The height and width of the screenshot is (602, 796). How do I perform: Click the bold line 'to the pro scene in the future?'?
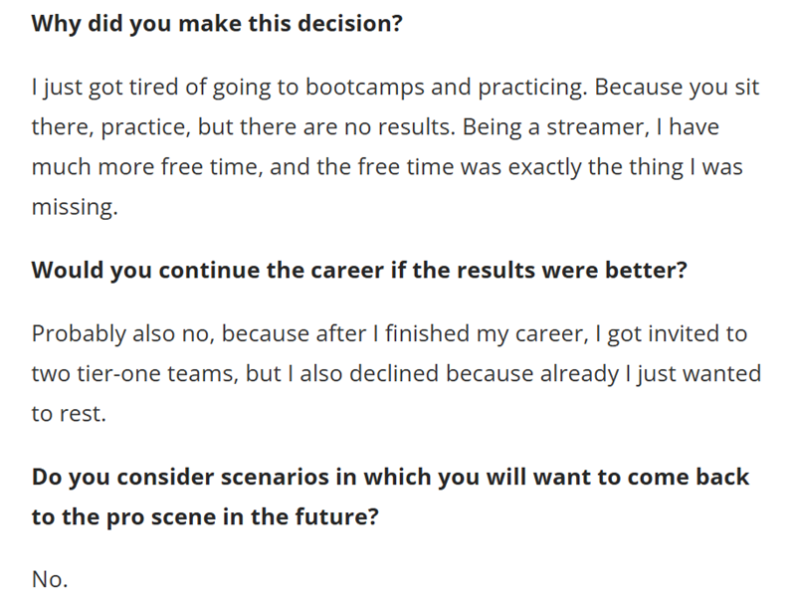point(205,517)
